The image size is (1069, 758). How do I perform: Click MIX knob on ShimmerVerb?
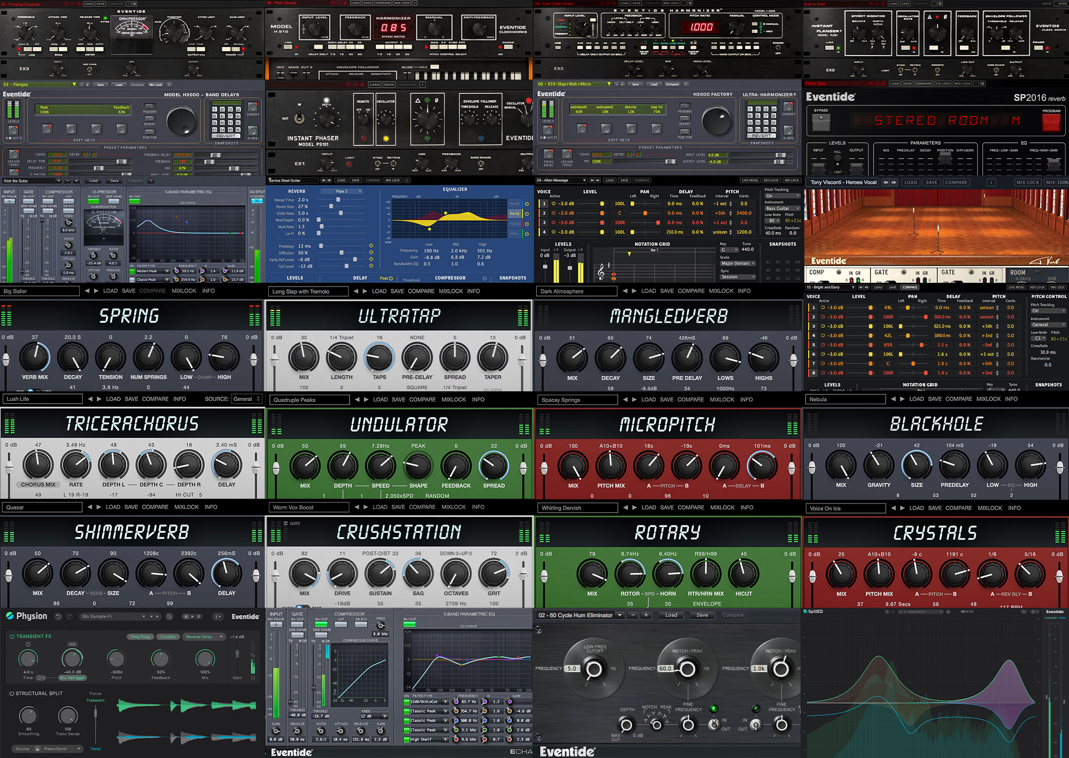click(x=37, y=574)
